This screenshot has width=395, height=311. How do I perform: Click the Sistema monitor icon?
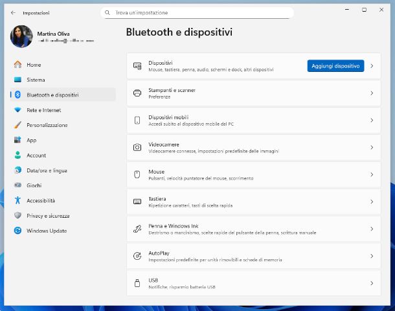coord(17,80)
